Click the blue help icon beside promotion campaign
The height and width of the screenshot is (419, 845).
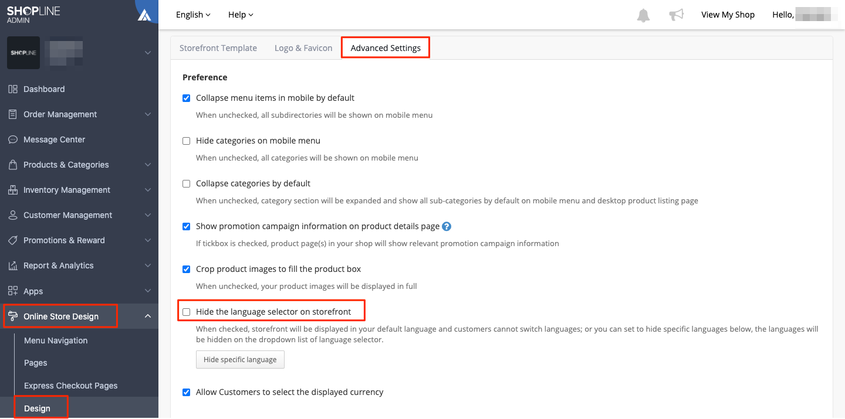(x=447, y=226)
